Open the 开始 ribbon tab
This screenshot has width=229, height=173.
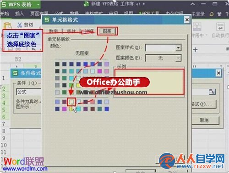pyautogui.click(x=5, y=14)
